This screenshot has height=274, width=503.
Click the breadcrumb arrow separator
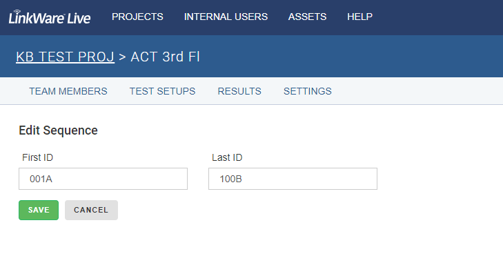point(122,57)
